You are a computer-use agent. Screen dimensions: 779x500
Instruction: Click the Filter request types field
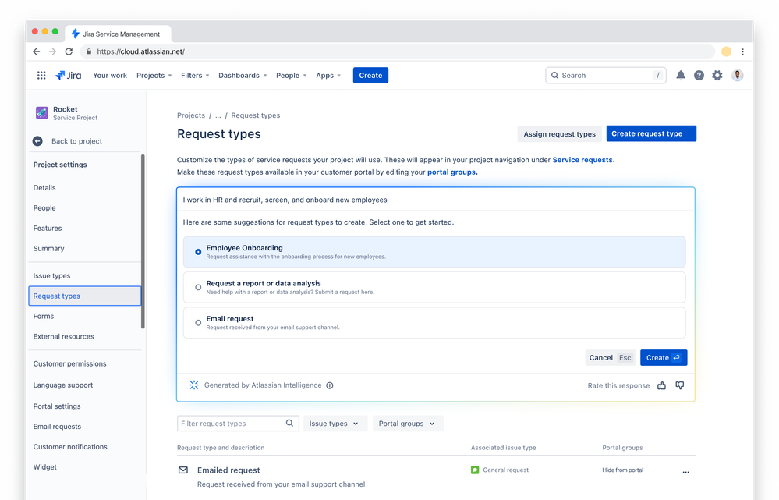(238, 424)
